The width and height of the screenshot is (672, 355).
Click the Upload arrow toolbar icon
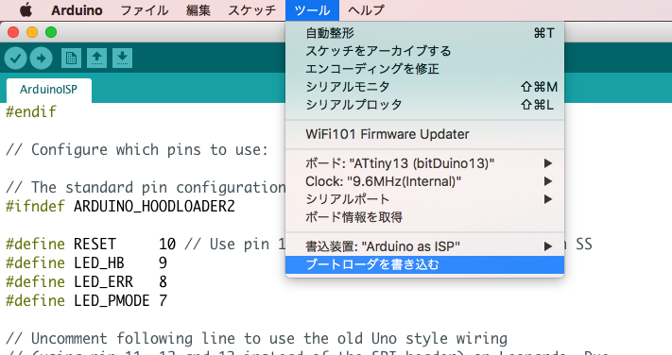[x=42, y=58]
